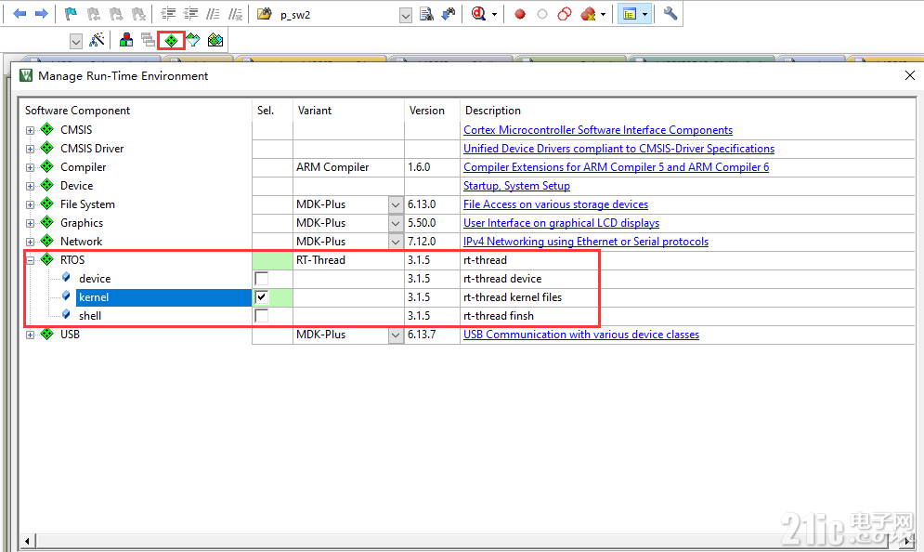Navigate forward with the blue right arrow

click(41, 14)
